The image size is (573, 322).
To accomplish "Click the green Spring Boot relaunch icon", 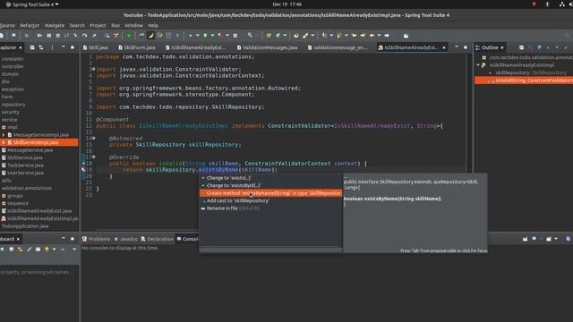I will pyautogui.click(x=129, y=36).
